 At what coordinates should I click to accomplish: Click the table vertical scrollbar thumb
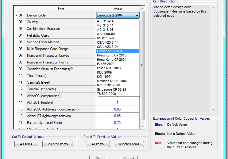tap(142, 65)
